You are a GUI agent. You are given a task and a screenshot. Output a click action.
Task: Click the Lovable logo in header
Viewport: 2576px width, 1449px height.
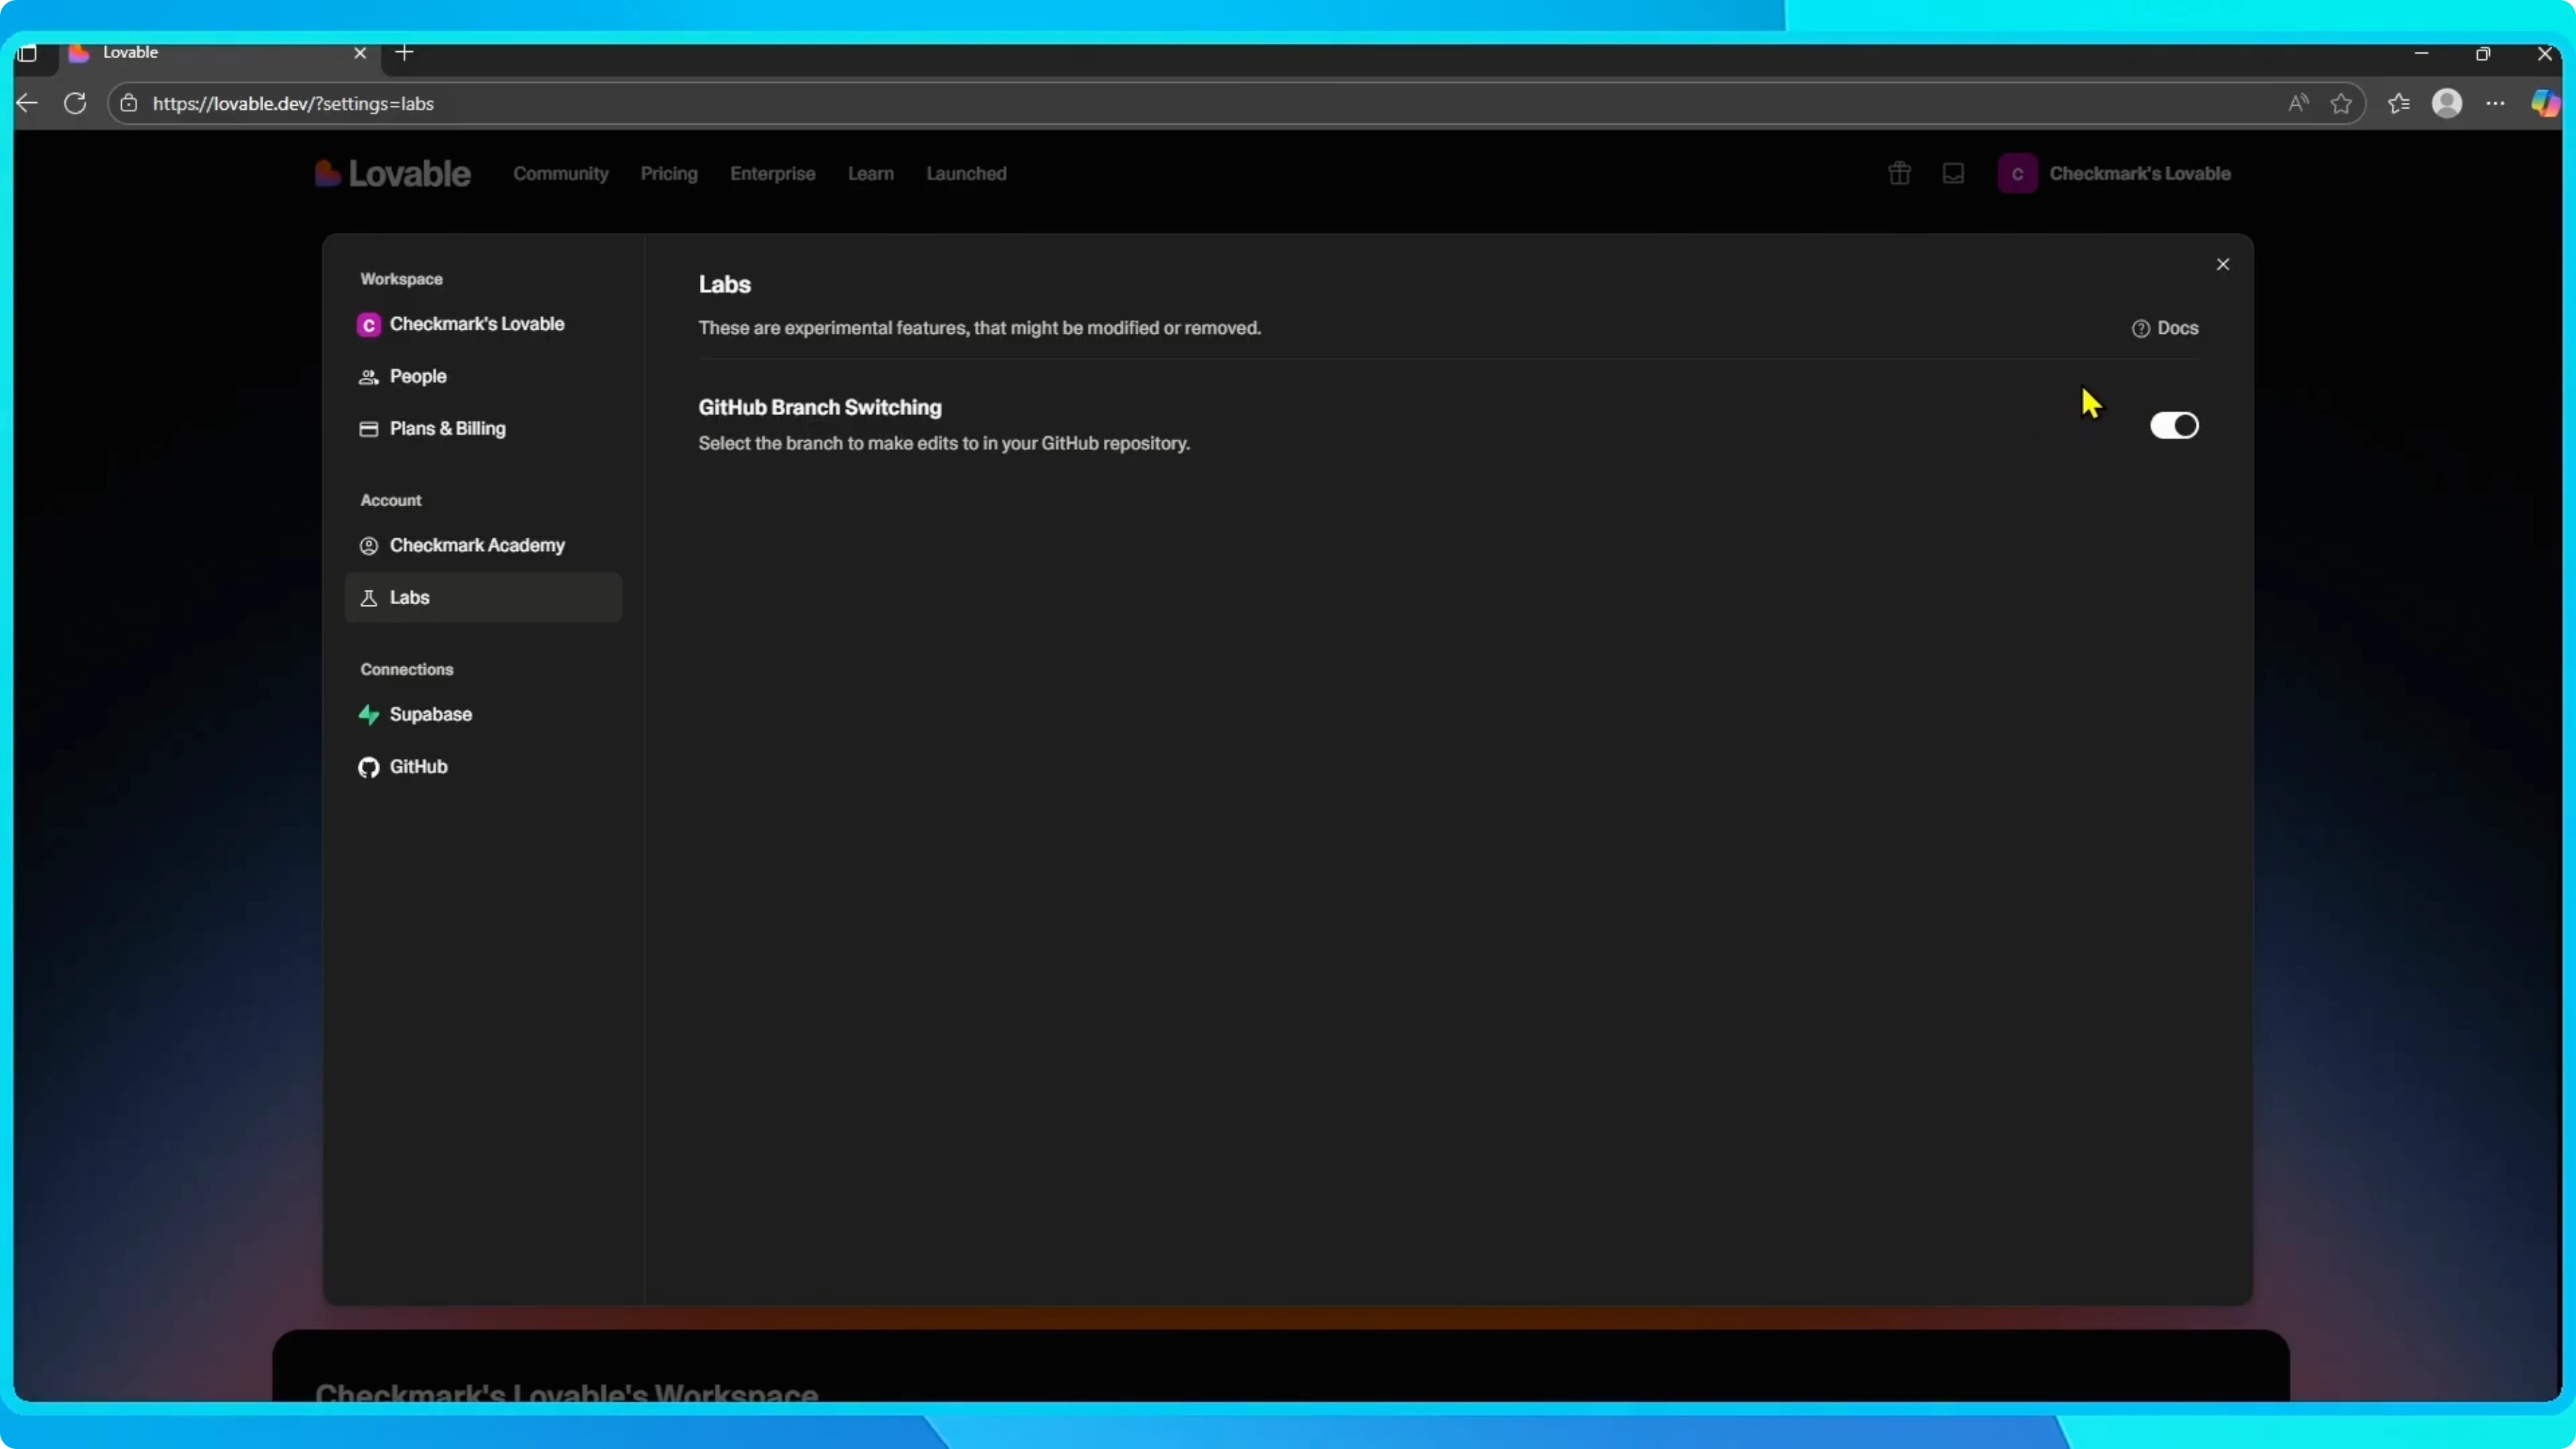point(392,173)
